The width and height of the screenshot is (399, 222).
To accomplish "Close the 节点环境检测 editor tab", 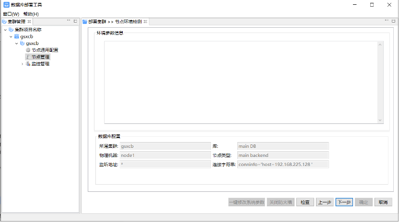I will point(145,22).
